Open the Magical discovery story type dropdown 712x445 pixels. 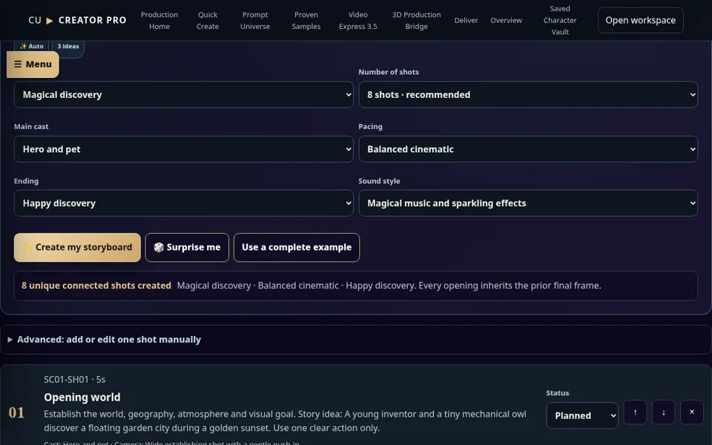click(183, 94)
